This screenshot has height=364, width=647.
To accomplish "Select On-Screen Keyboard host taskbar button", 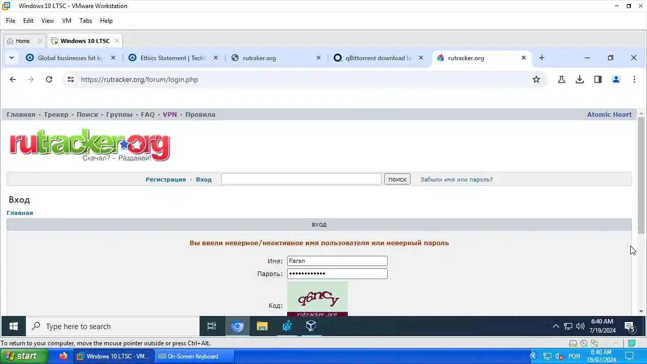I will 194,356.
